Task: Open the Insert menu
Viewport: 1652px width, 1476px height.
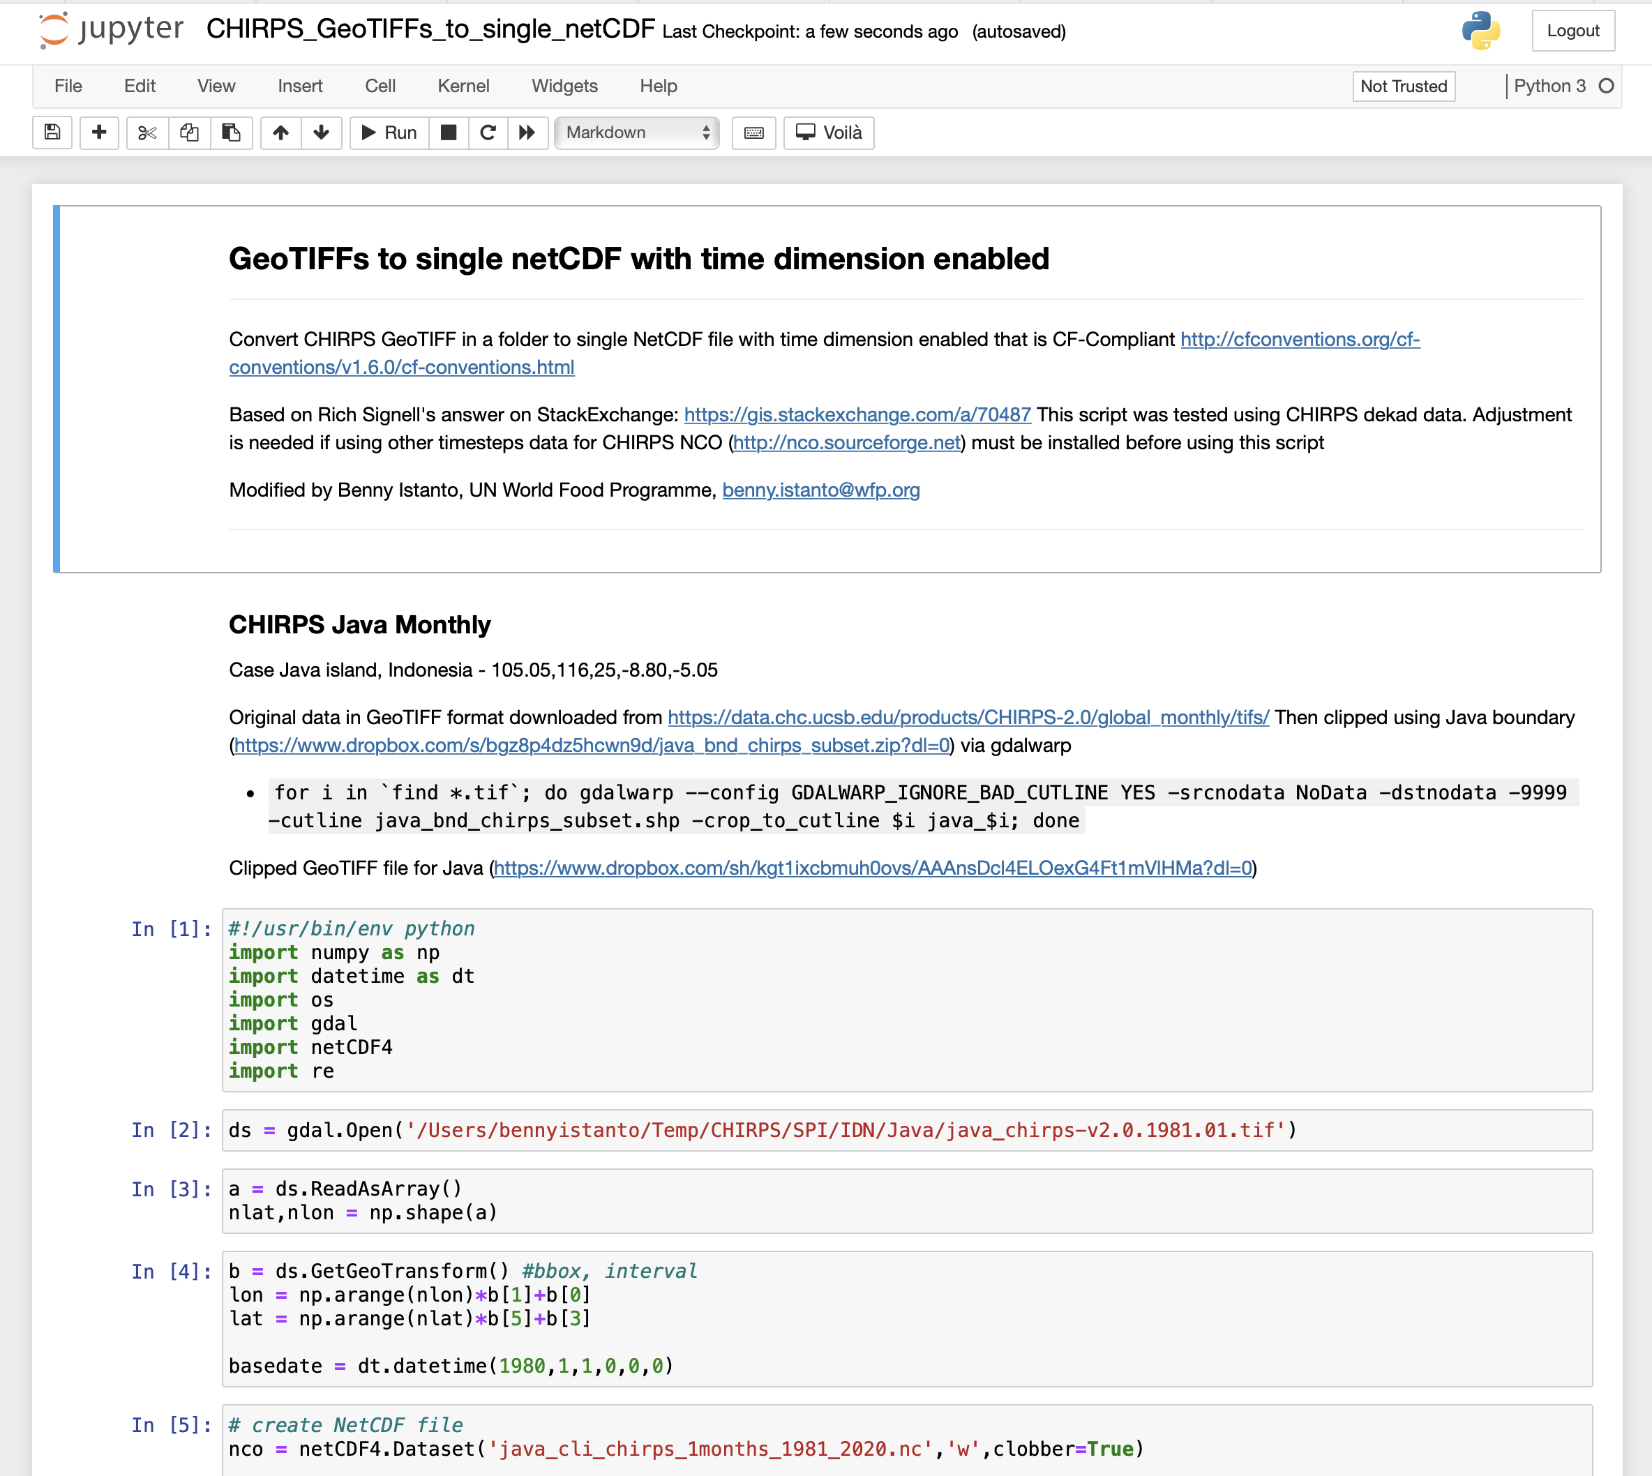Action: coord(298,86)
